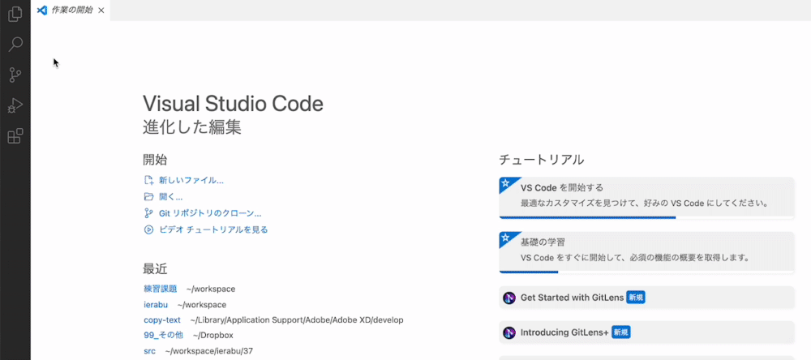Click the チュートリアル heading
Viewport: 811px width, 360px height.
542,160
